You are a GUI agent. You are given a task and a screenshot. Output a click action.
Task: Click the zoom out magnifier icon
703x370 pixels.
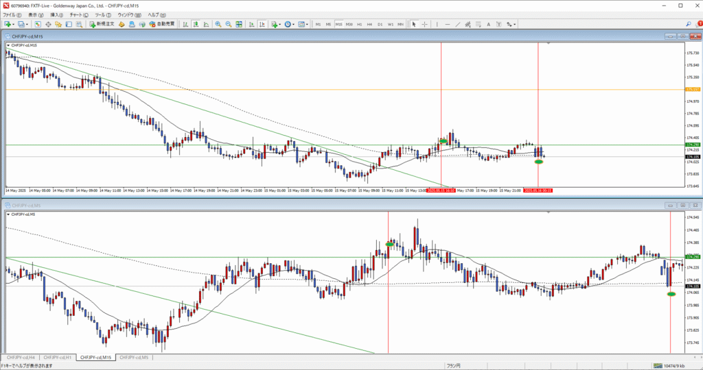(x=228, y=24)
